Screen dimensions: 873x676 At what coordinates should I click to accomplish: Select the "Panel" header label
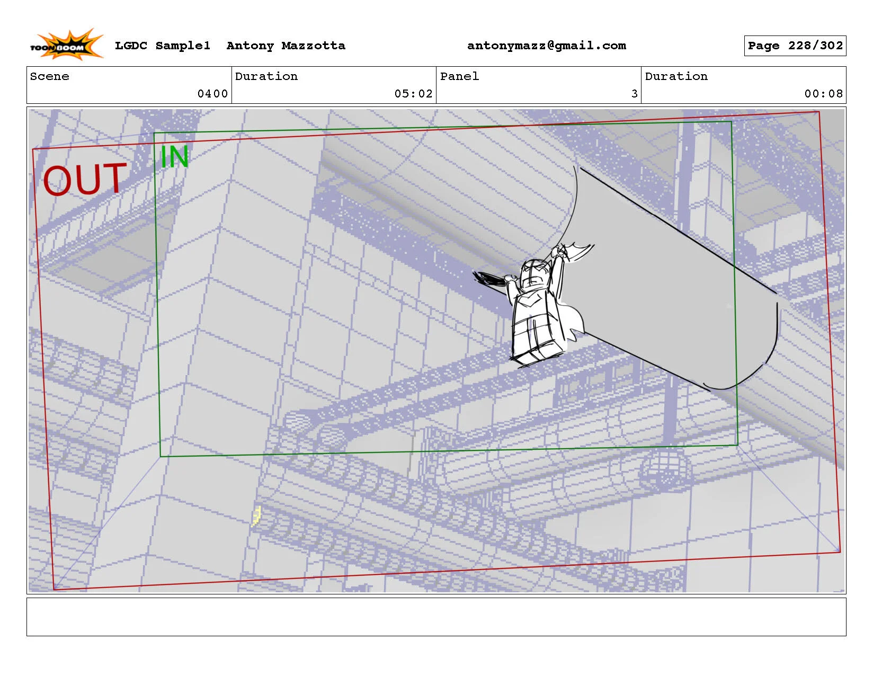point(460,76)
